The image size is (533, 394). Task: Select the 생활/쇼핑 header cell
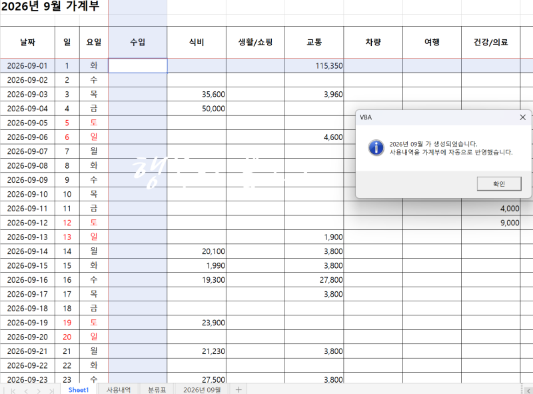pos(255,42)
